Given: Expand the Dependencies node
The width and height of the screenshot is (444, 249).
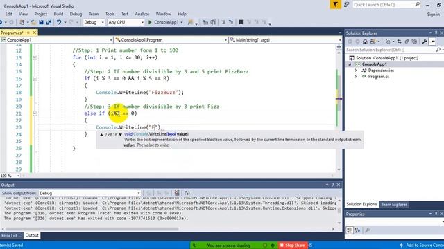Looking at the screenshot, I should [356, 71].
